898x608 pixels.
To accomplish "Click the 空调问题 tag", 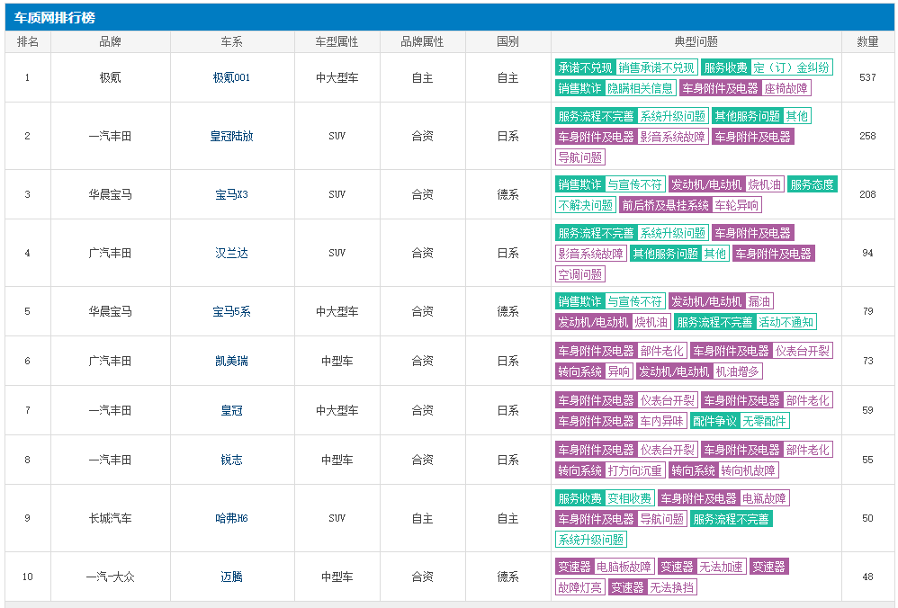I will point(580,274).
